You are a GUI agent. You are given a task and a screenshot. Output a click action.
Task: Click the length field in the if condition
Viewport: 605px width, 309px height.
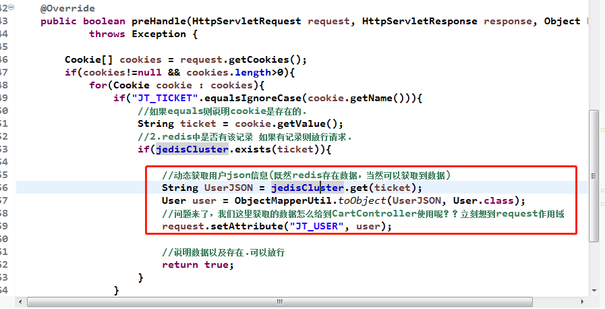pyautogui.click(x=253, y=72)
